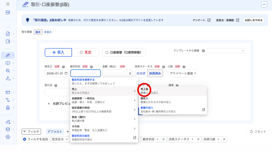The width and height of the screenshot is (272, 153).
Task: Click the settings gear in sidebar
Action: (x=8, y=137)
